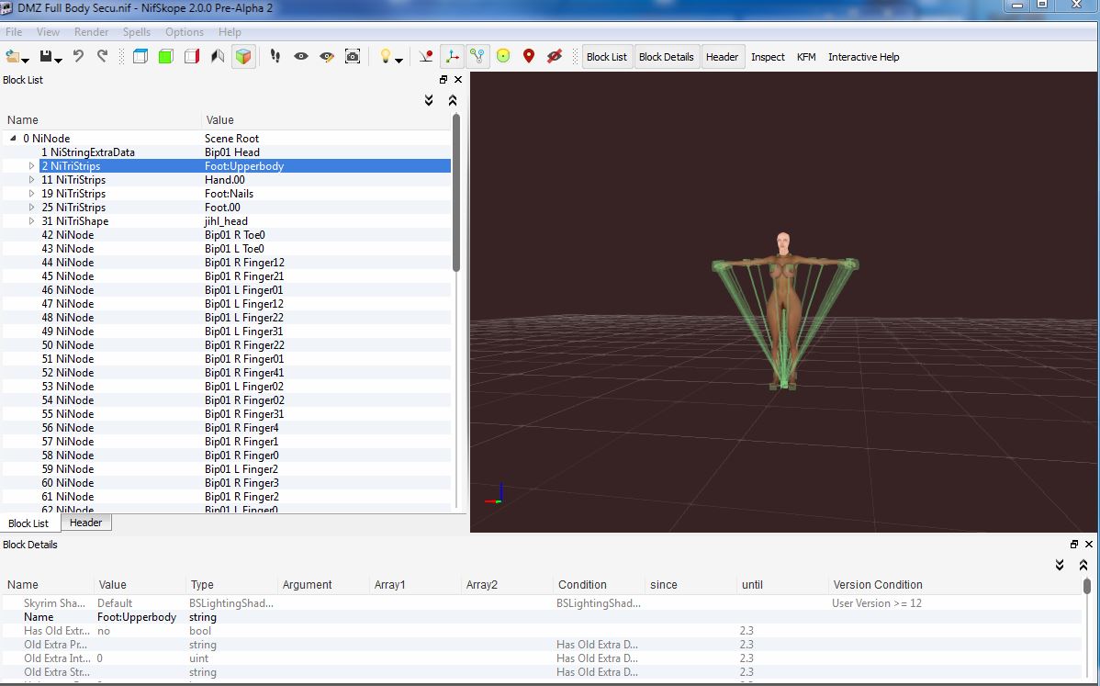Toggle the crossed-out eye hidden icon

coord(554,57)
